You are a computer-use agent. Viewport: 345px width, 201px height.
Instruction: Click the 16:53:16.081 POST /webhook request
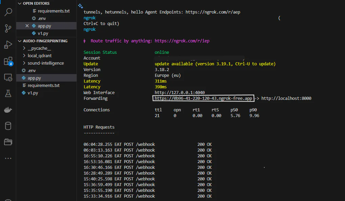coord(147,162)
